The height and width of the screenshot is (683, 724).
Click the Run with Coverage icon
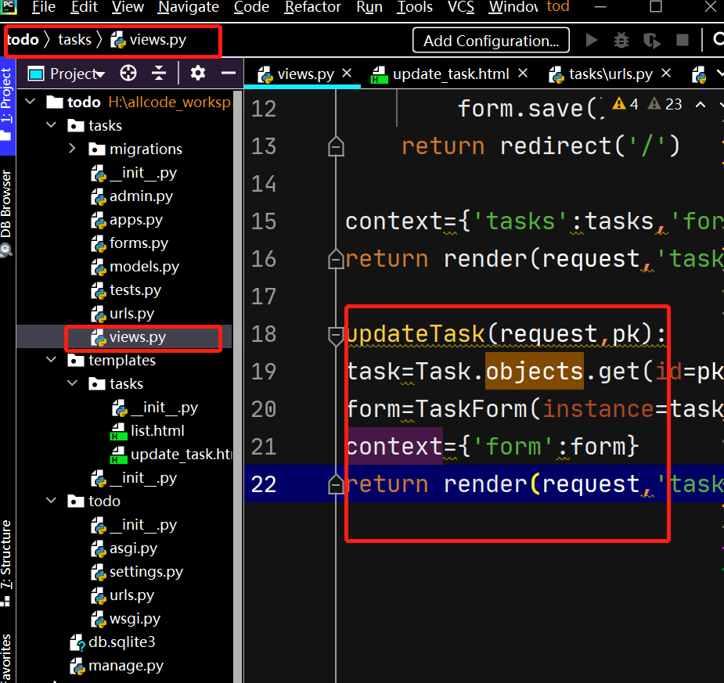651,40
